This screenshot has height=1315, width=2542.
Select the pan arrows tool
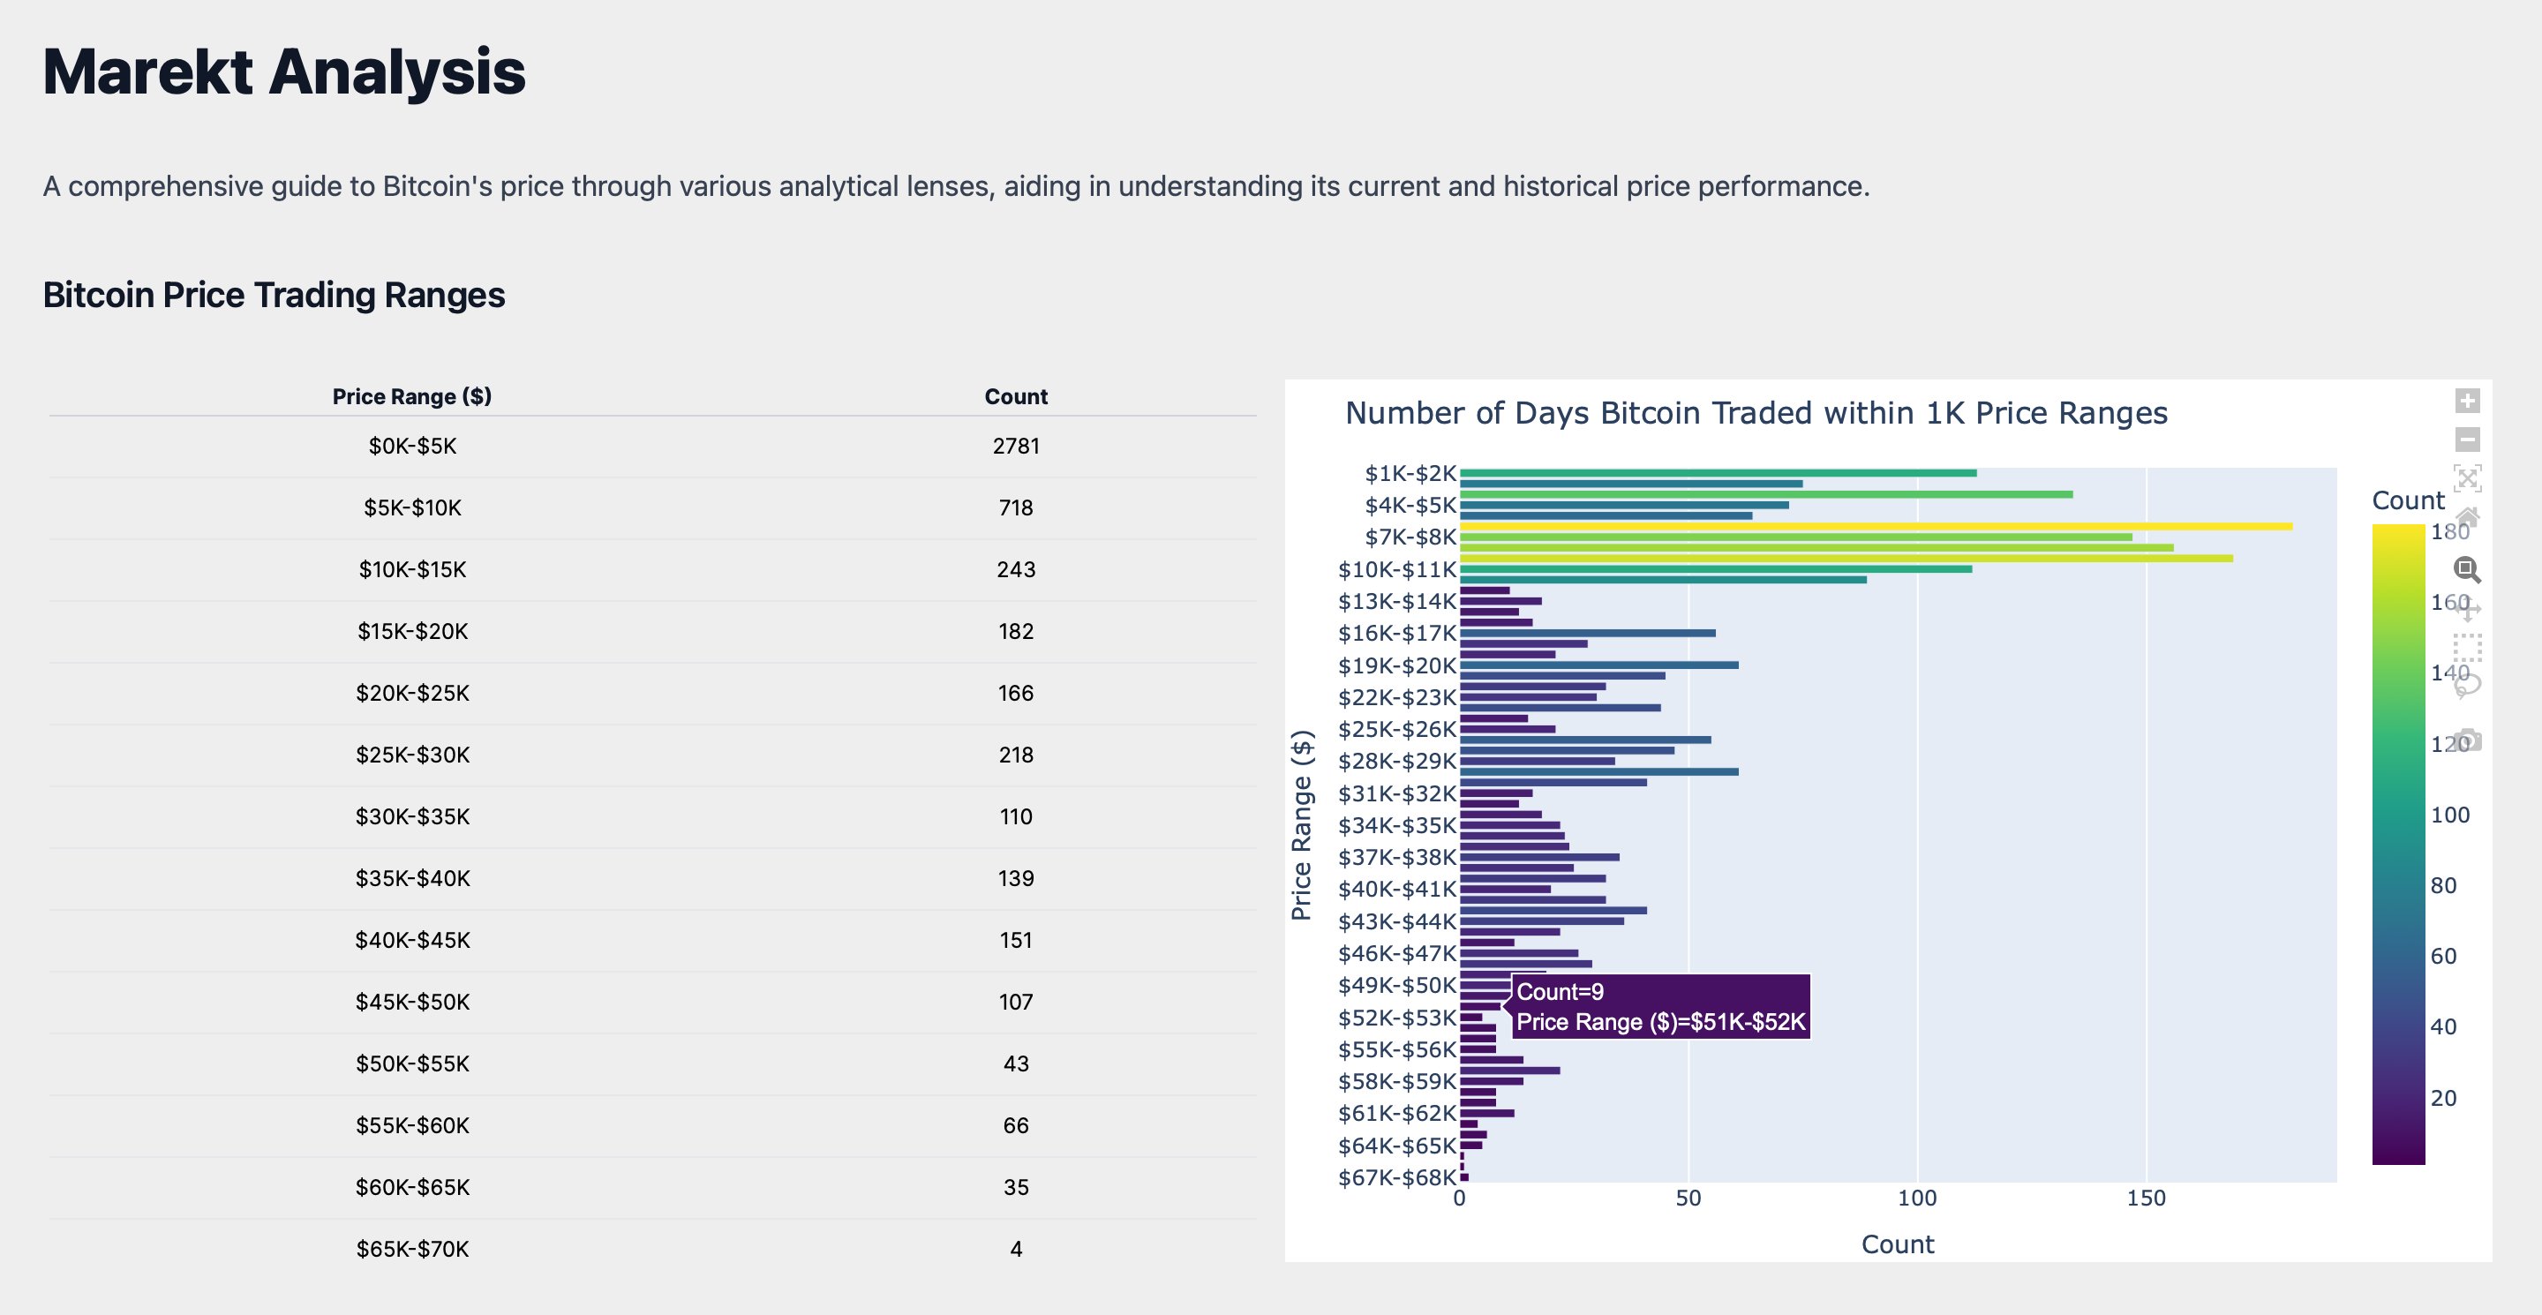[2467, 609]
